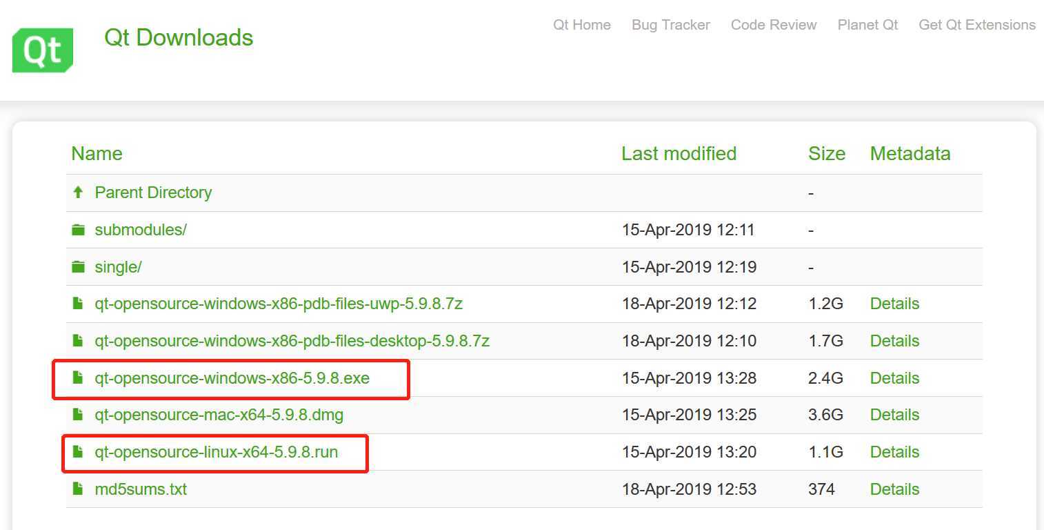Screen dimensions: 1044x530
Task: View Details for the linux run file
Action: pos(894,452)
